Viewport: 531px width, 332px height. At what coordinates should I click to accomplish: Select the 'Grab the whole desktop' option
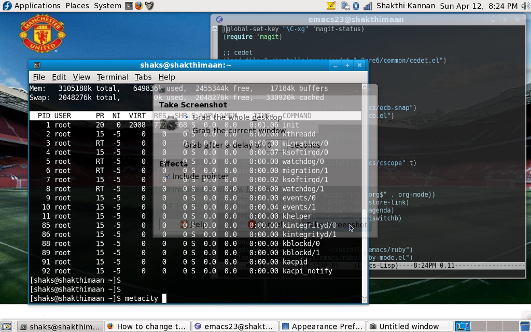click(x=234, y=117)
